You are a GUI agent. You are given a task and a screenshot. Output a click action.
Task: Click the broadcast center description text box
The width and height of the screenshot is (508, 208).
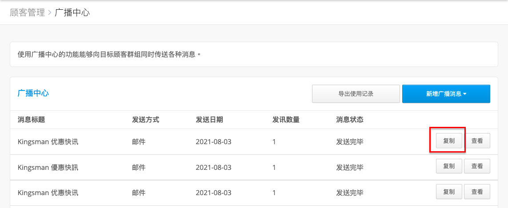(254, 55)
